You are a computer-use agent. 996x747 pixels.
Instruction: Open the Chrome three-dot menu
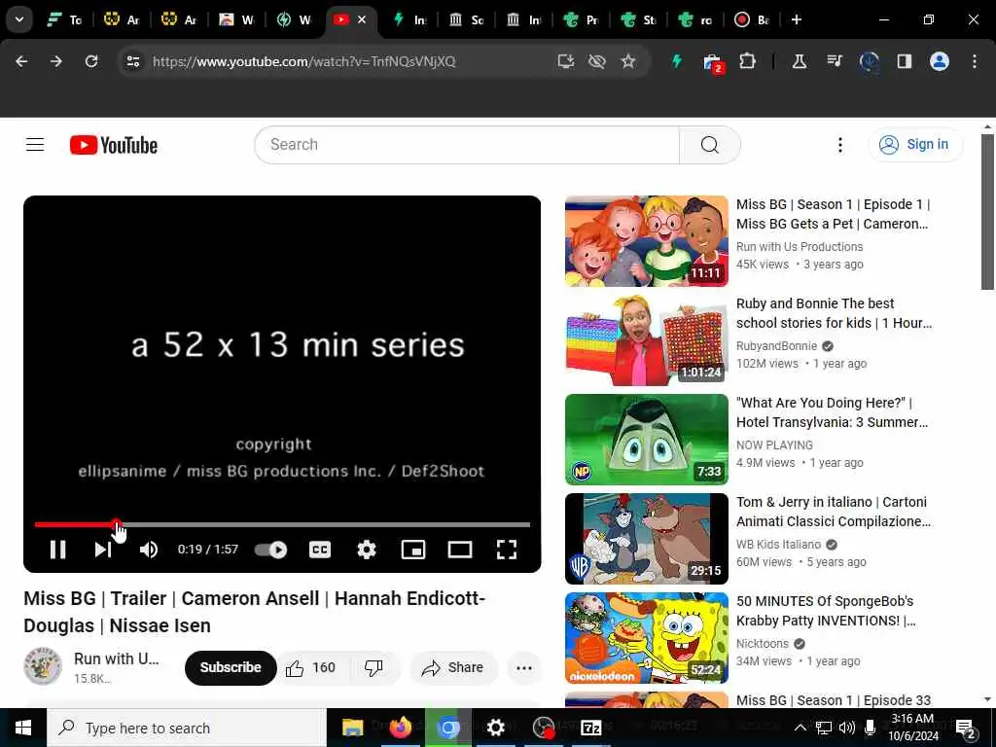coord(975,61)
